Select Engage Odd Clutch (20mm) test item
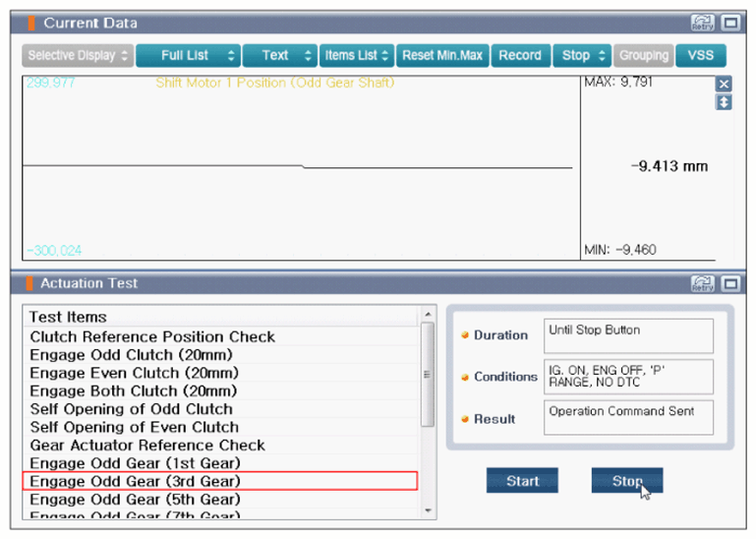Image resolution: width=756 pixels, height=539 pixels. (220, 355)
